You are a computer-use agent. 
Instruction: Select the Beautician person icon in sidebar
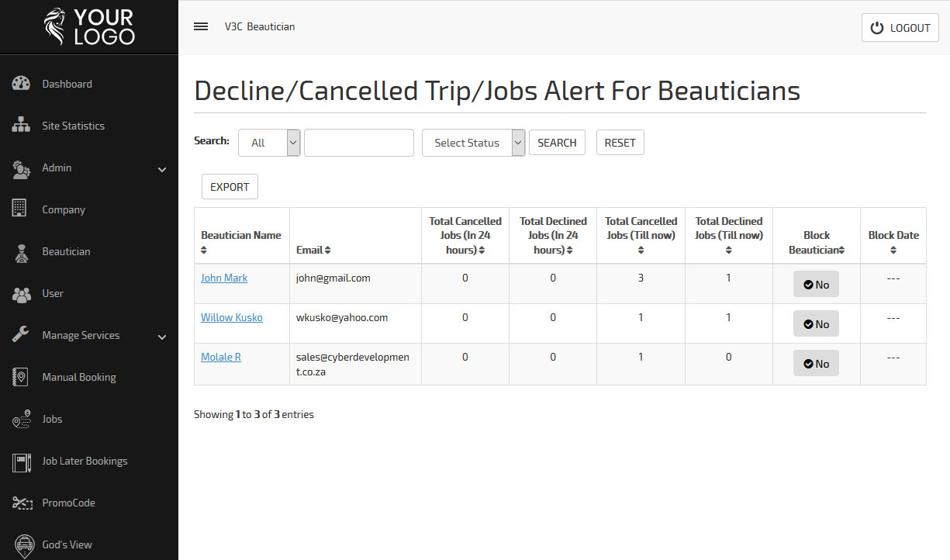click(x=21, y=252)
